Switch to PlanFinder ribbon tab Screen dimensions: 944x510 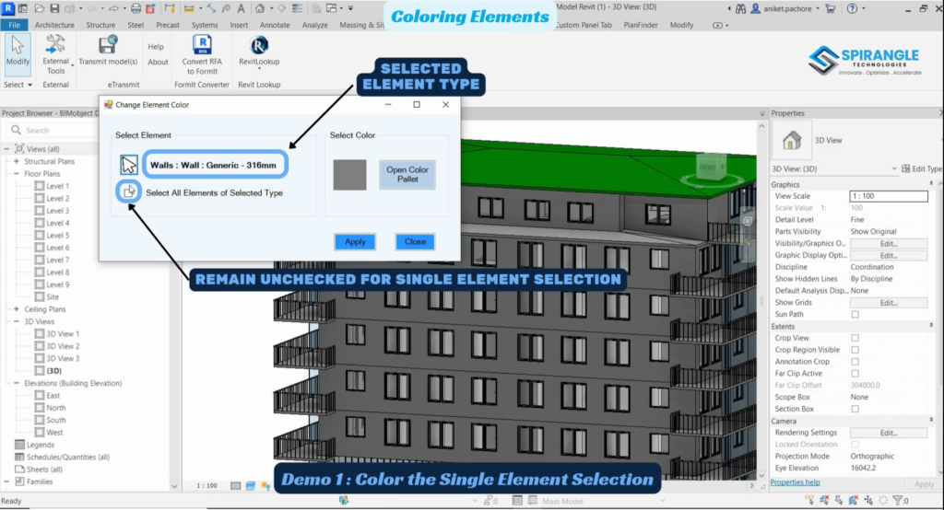tap(641, 25)
